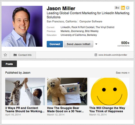
Task: Open post '3 Ways PR and Content Teams'
Action: (25, 110)
